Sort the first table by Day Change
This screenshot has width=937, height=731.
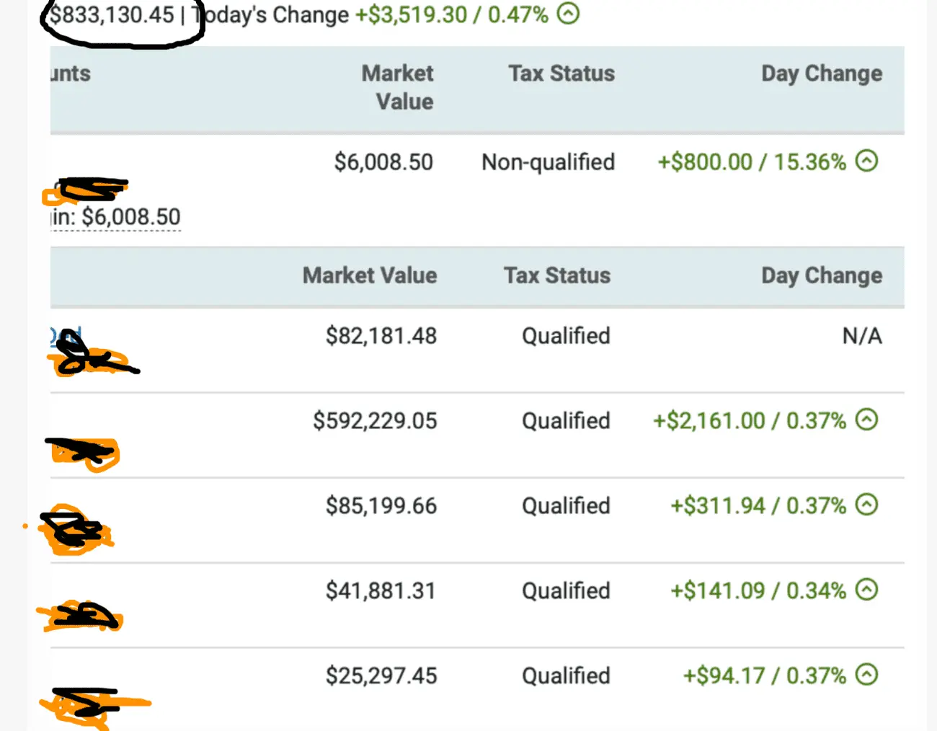click(821, 73)
